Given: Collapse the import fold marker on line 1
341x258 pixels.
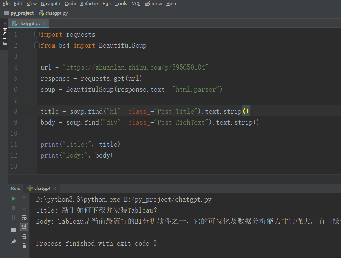Looking at the screenshot, I should pos(37,34).
